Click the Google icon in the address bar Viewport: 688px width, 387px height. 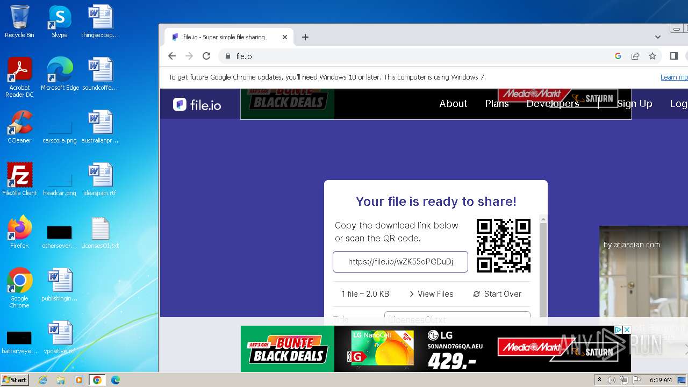[x=618, y=56]
